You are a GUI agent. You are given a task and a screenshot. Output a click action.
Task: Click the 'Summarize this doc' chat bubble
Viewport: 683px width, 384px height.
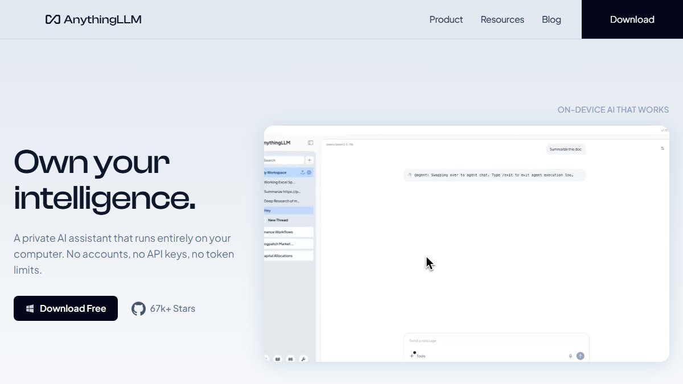click(x=566, y=149)
